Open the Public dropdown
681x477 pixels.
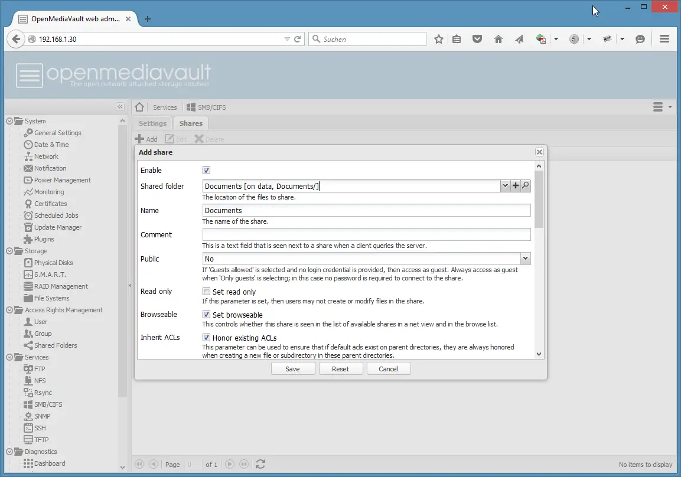point(526,259)
